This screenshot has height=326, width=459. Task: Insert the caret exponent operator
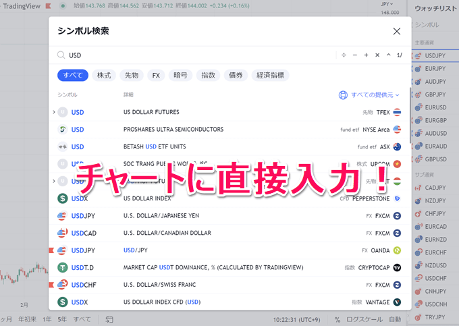click(x=388, y=55)
